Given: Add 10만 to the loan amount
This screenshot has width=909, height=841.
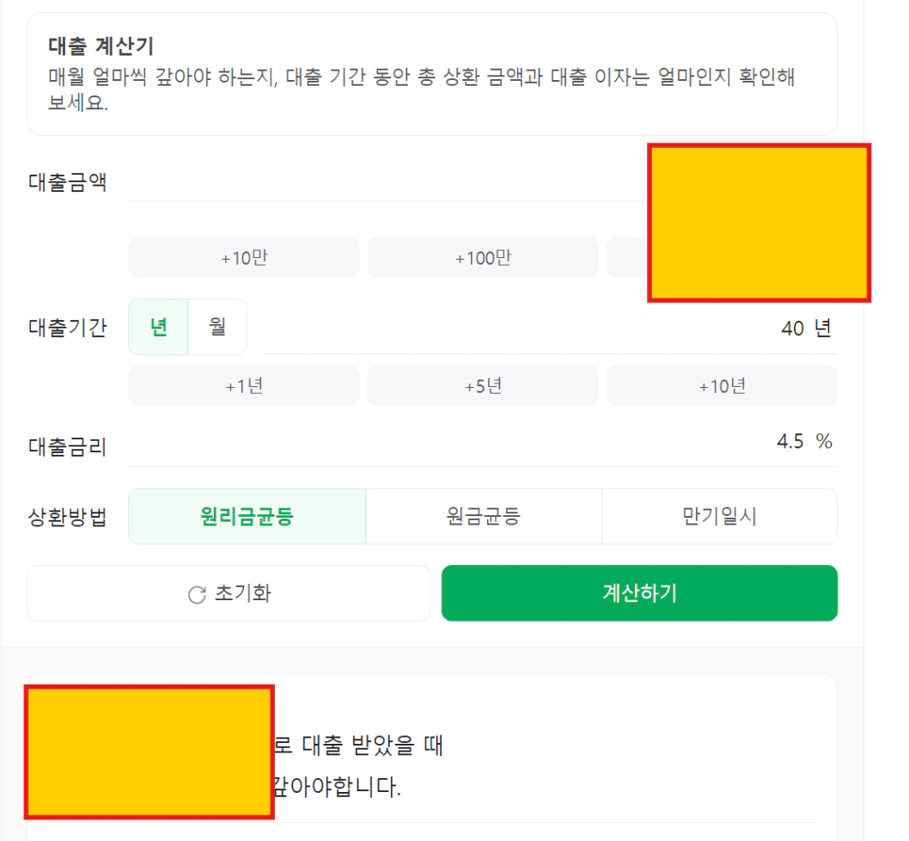Looking at the screenshot, I should 244,257.
